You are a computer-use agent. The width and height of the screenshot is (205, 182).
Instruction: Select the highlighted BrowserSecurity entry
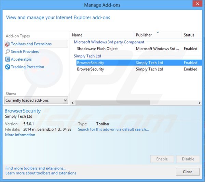click(x=91, y=63)
